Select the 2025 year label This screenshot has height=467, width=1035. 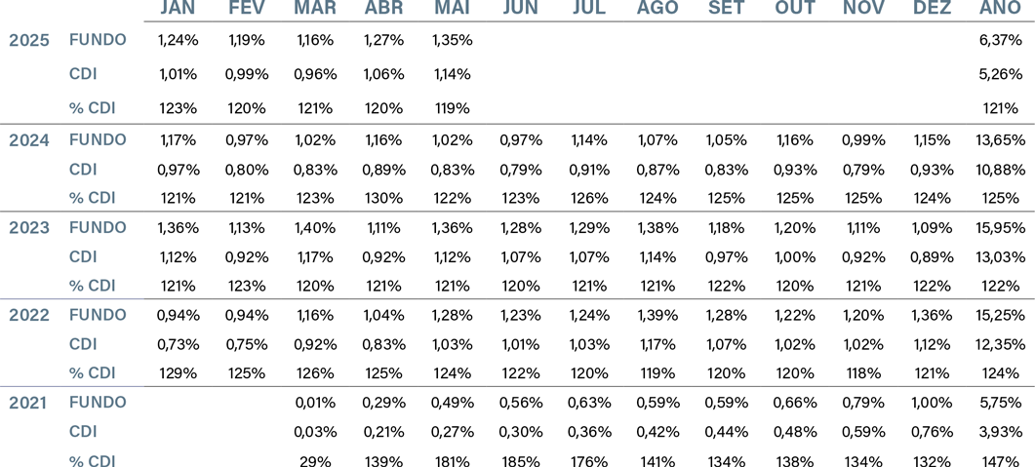coord(29,40)
